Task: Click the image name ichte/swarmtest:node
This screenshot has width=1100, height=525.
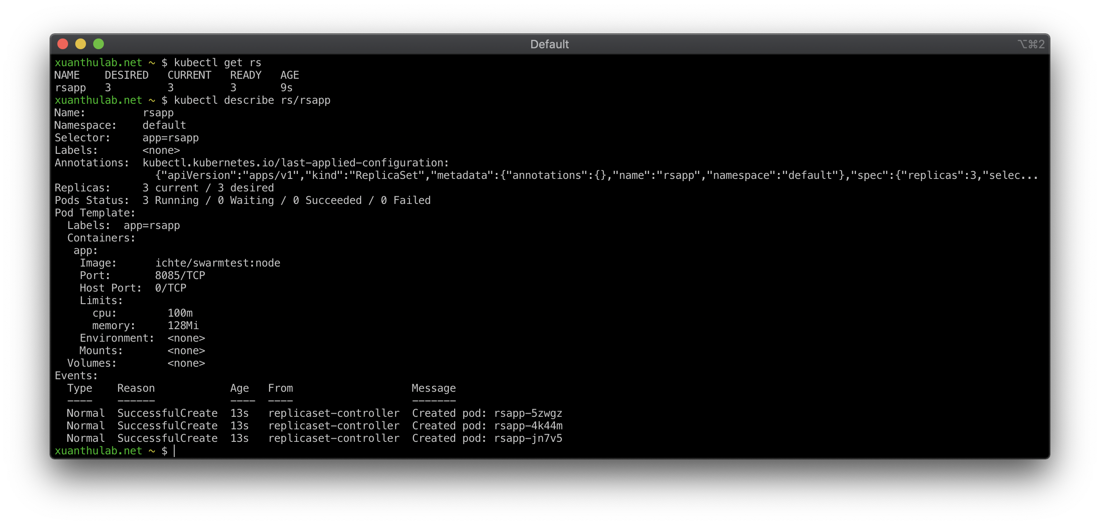Action: [x=217, y=263]
